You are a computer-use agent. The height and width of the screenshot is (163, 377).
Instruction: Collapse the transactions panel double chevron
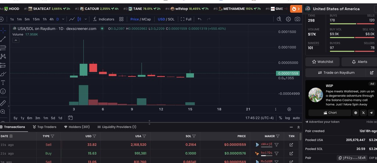coord(298,127)
